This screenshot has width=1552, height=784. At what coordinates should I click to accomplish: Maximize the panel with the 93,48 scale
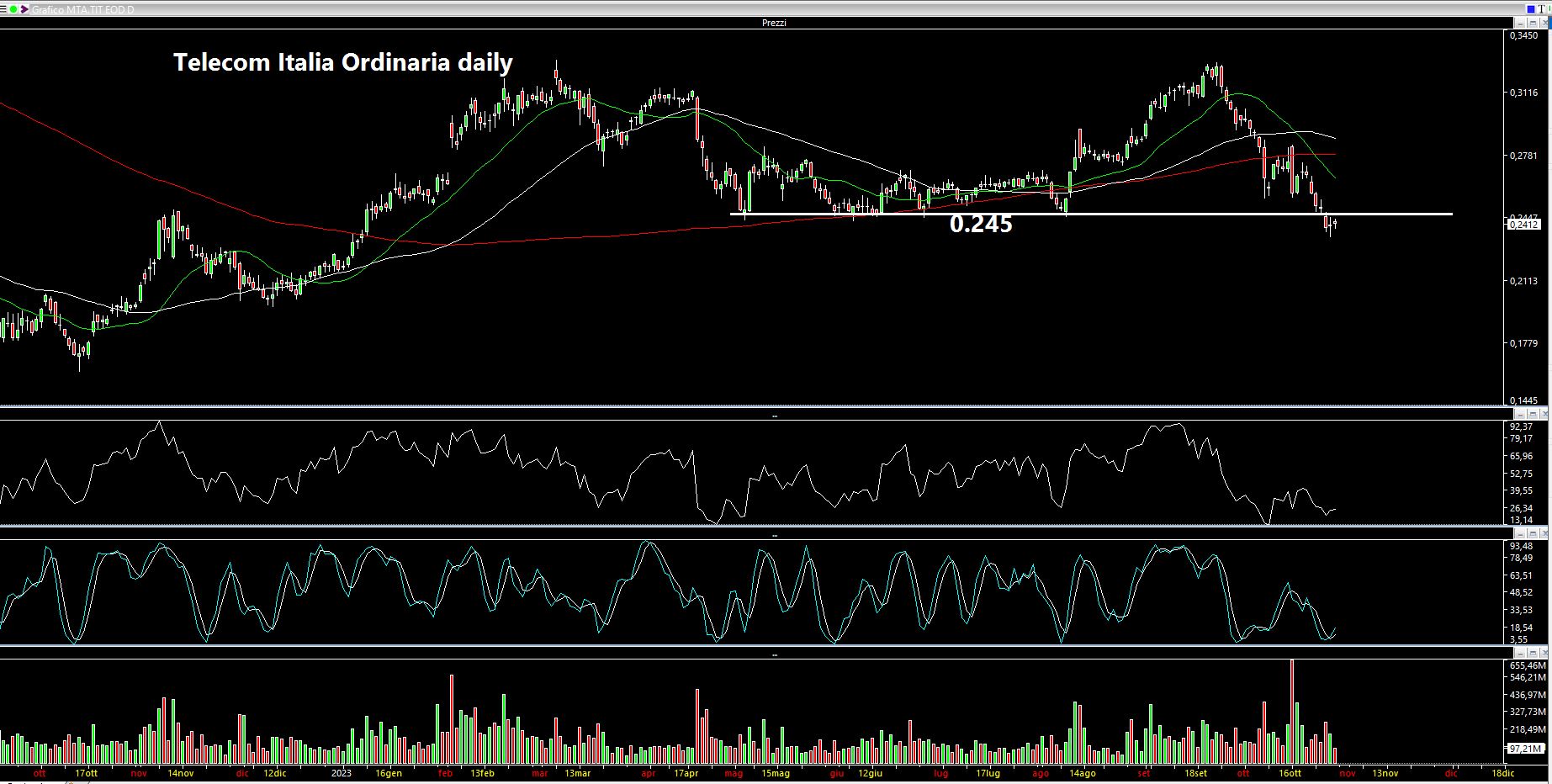point(1533,534)
